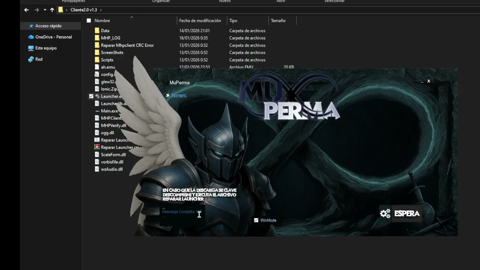
Task: Select the Main.exe application icon
Action: (x=97, y=111)
